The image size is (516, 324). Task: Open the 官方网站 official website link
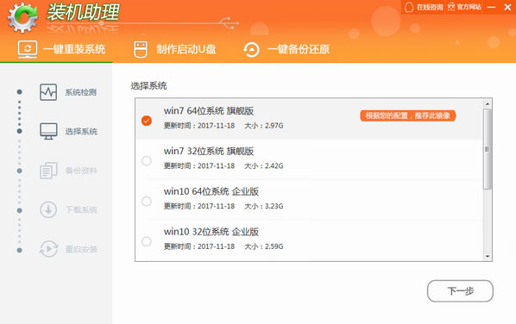click(464, 7)
